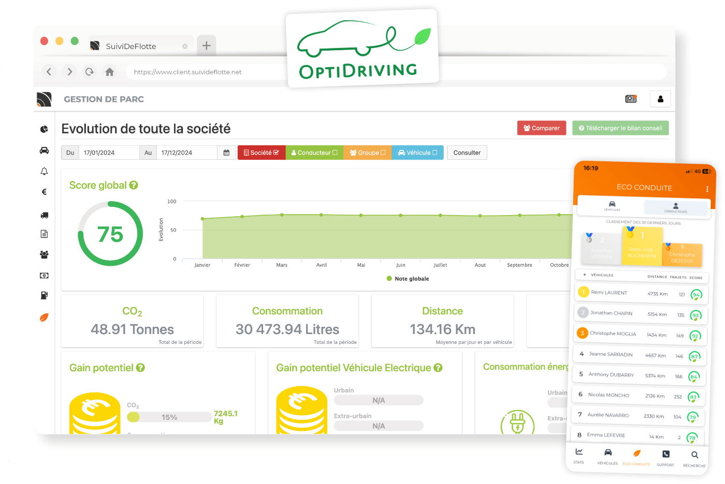The width and height of the screenshot is (725, 484).
Task: Select the vehicles car icon in sidebar
Action: (44, 150)
